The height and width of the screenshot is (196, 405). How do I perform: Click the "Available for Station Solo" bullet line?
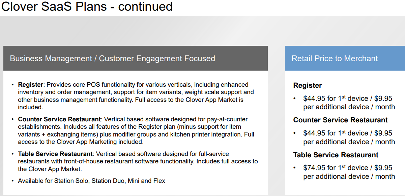(91, 181)
